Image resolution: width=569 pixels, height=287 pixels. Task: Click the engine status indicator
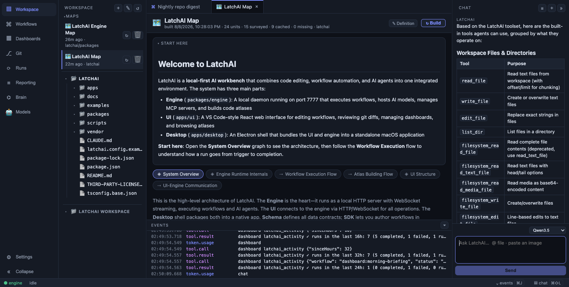(x=13, y=283)
